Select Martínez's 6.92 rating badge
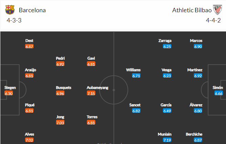Image resolution: width=226 pixels, height=144 pixels. pos(198,76)
